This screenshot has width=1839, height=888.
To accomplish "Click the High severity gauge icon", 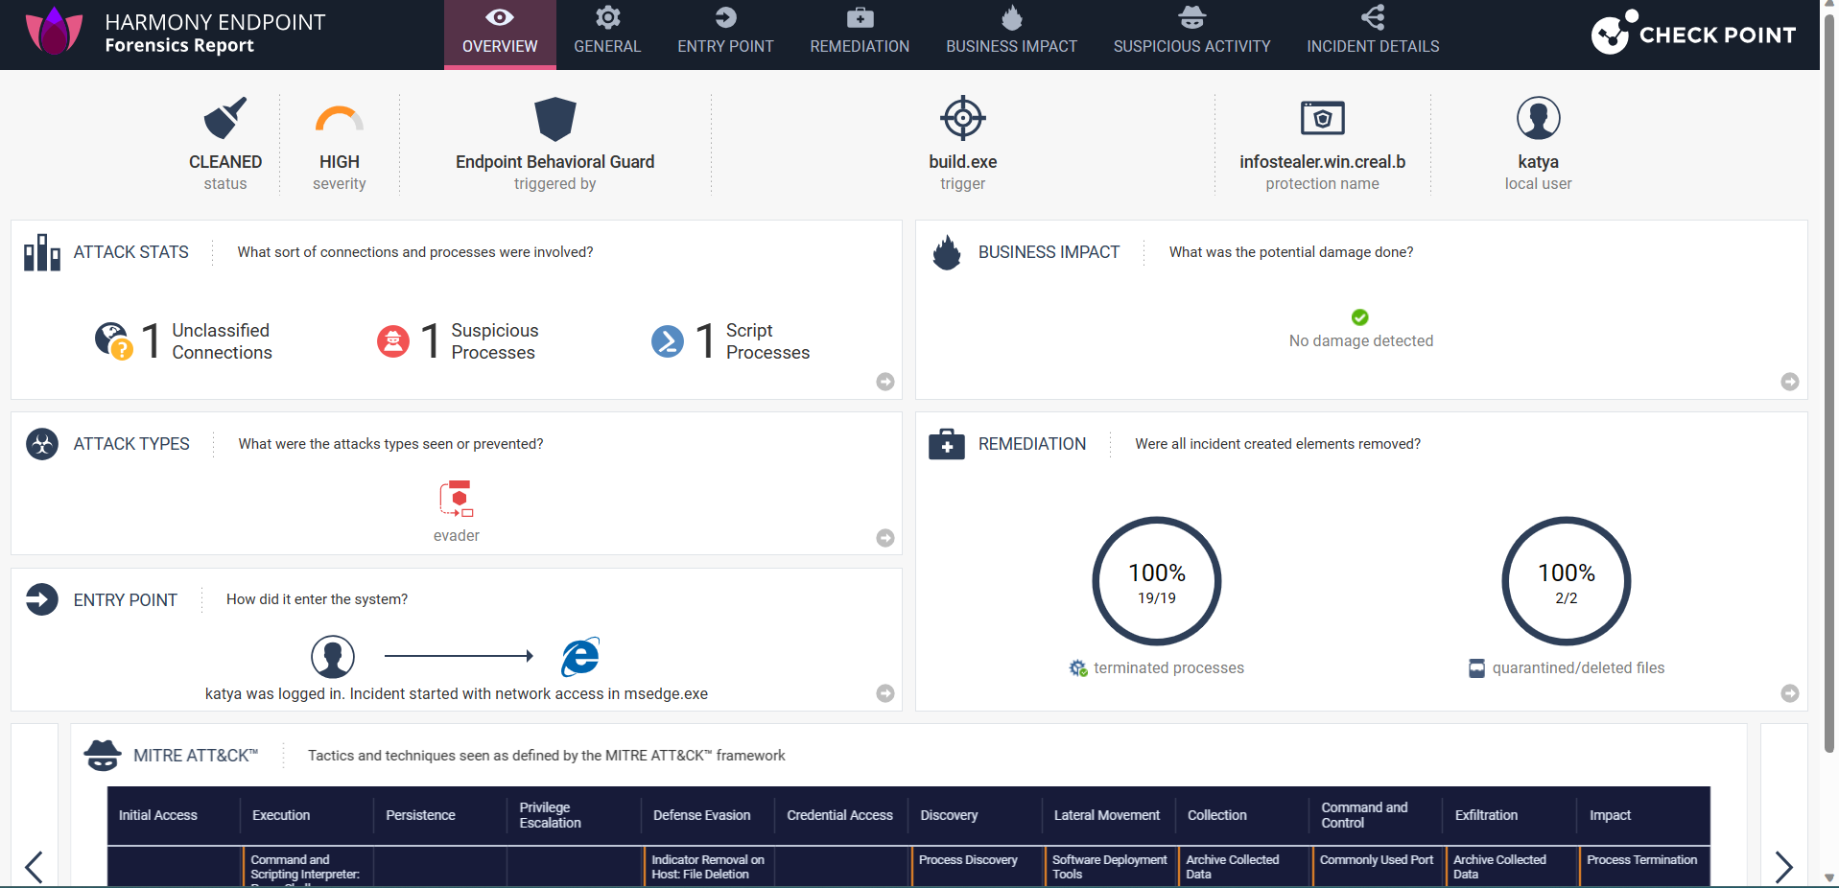I will (x=340, y=118).
